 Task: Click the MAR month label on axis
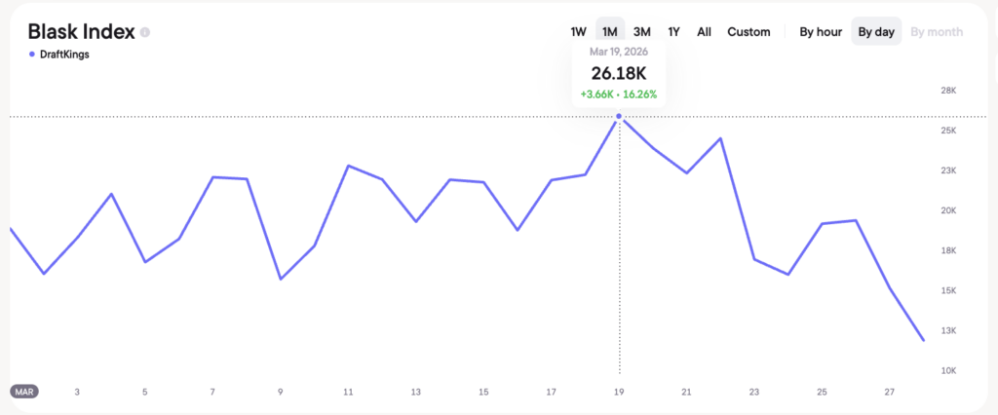click(x=25, y=392)
